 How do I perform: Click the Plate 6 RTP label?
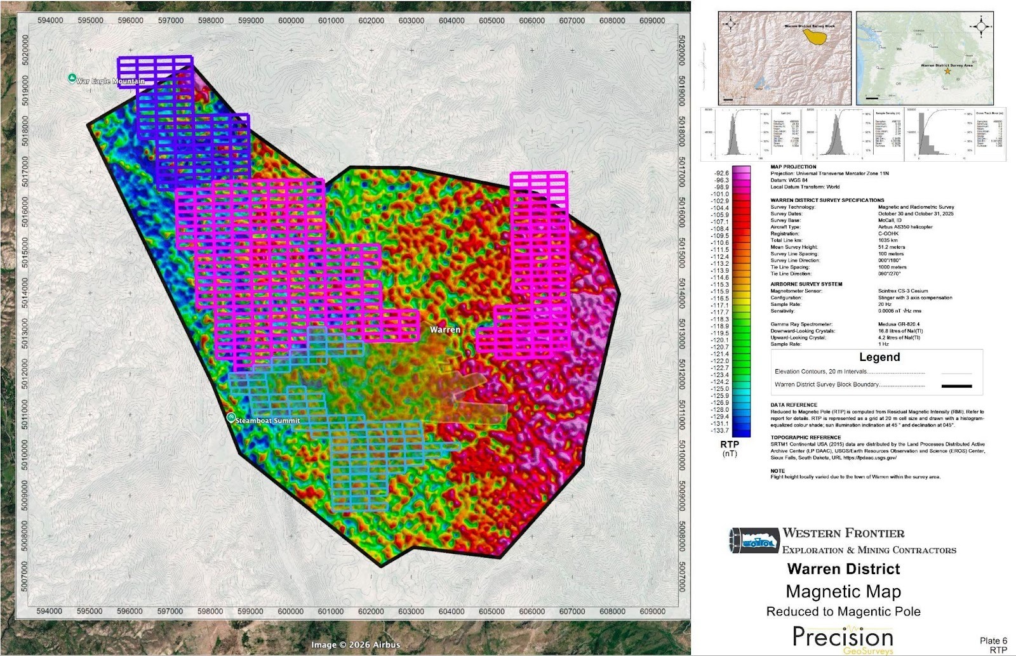coord(993,645)
